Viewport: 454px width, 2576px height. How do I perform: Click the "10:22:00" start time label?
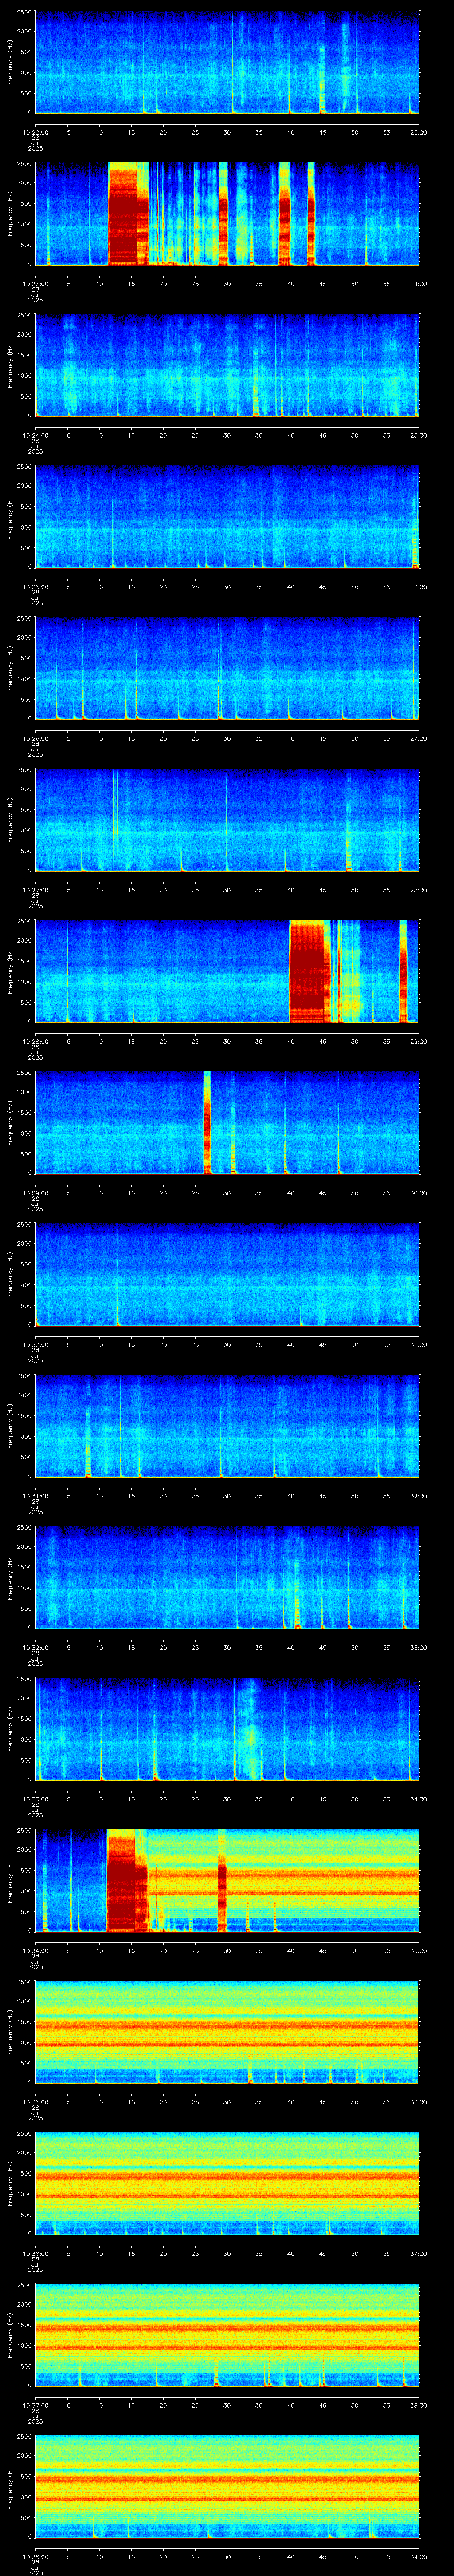[35, 132]
